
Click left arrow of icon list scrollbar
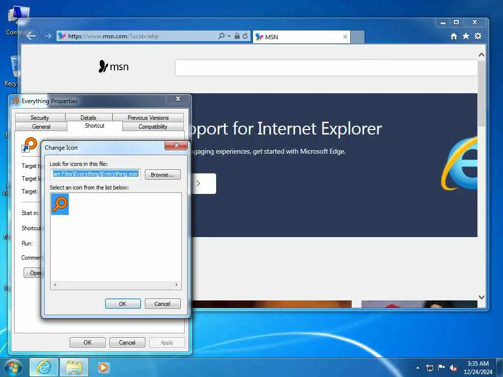pos(55,285)
